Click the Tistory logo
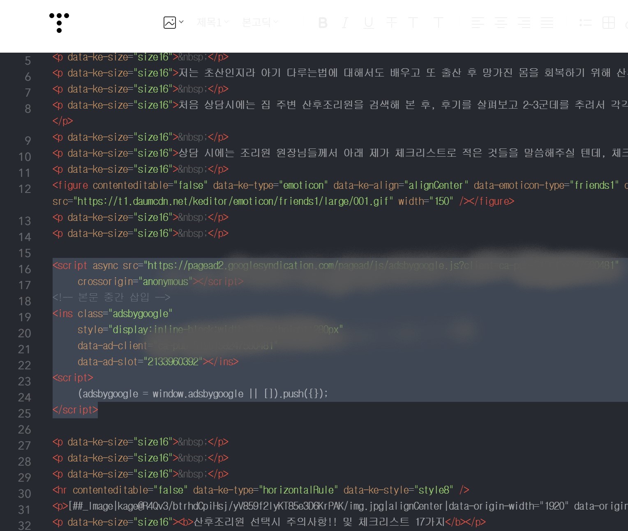This screenshot has height=531, width=628. 59,23
